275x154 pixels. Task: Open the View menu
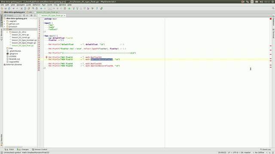pyautogui.click(x=13, y=5)
